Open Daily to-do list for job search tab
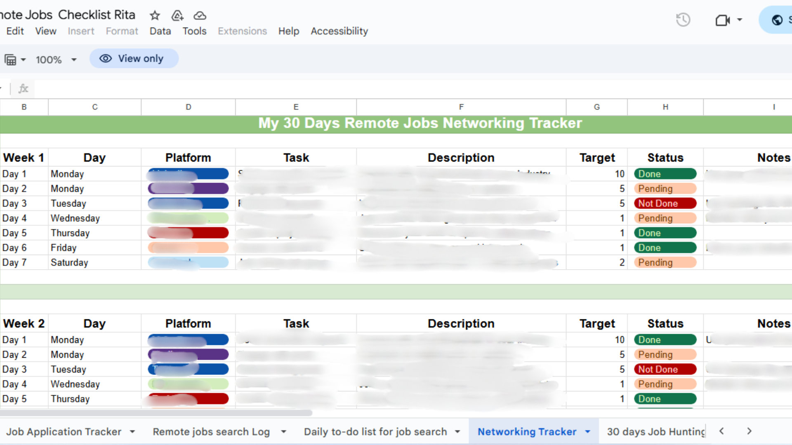This screenshot has width=792, height=445. 375,432
